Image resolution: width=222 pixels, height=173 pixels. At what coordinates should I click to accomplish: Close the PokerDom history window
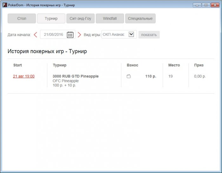coord(215,5)
